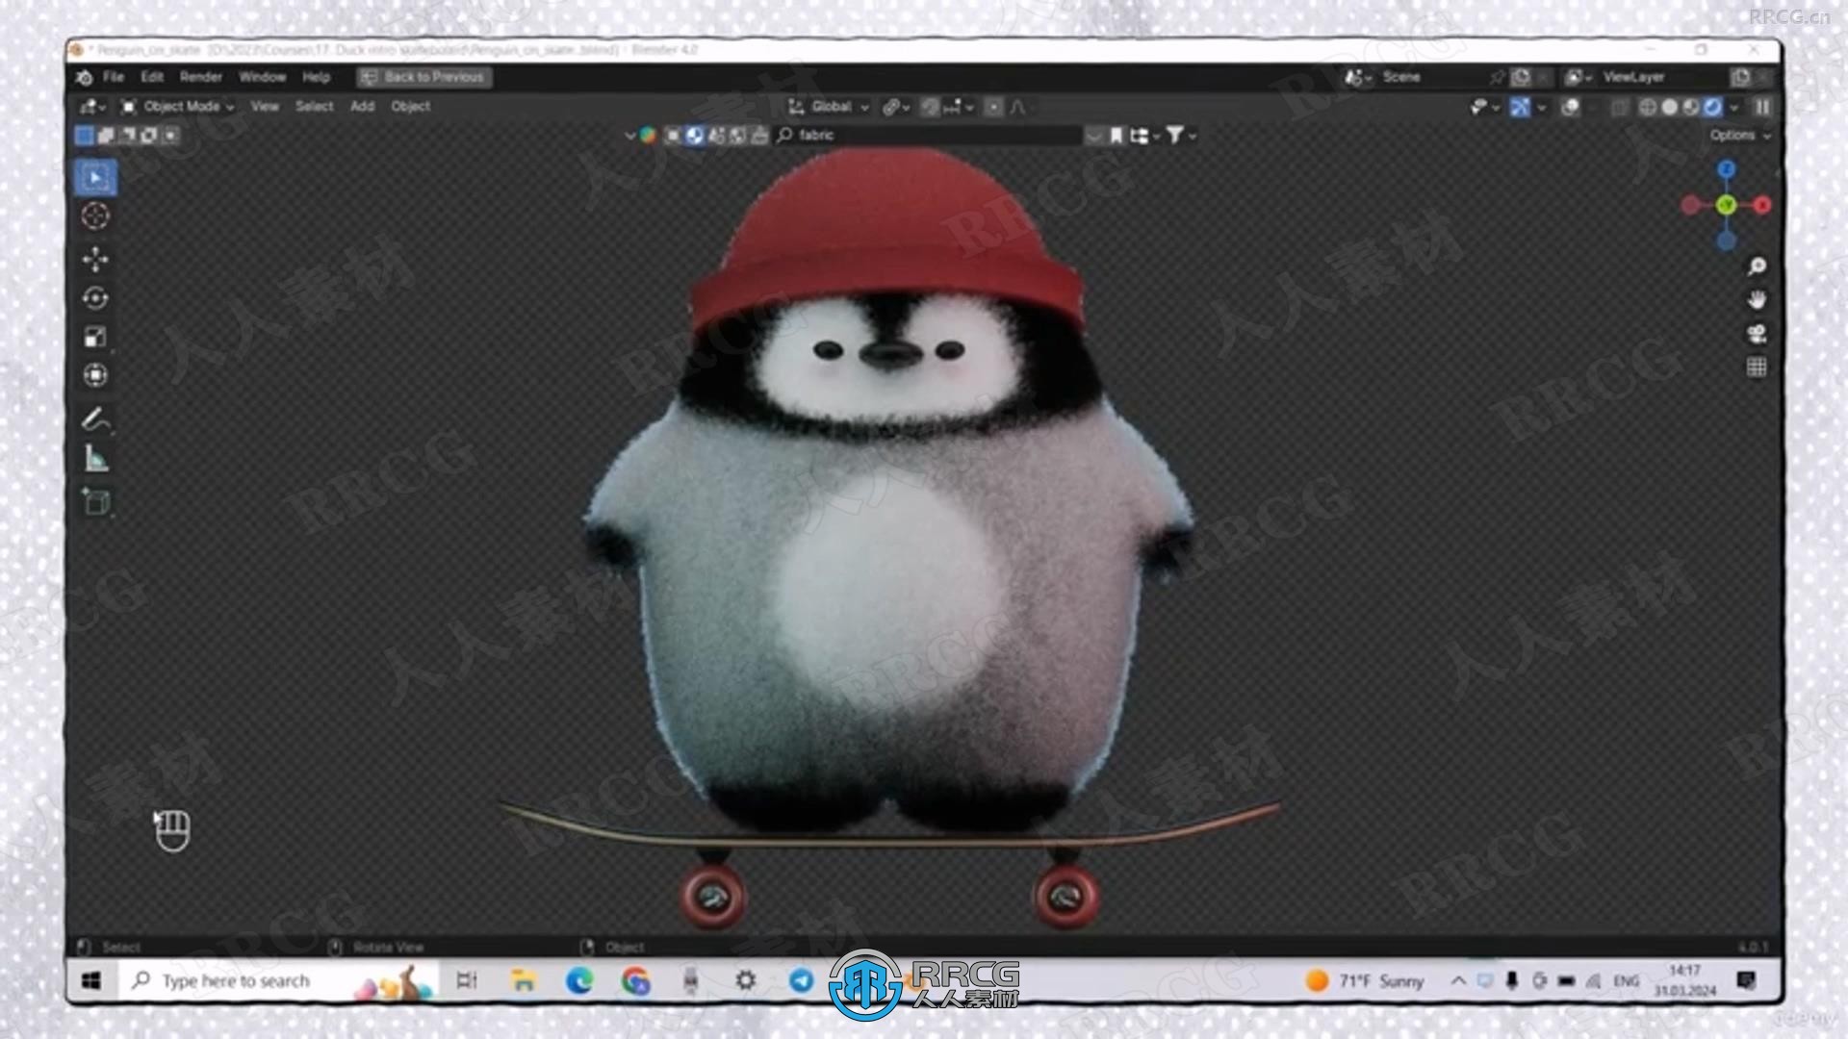Click the asset shelf colorful sphere icon
Screen dimensions: 1848x1039
click(648, 136)
